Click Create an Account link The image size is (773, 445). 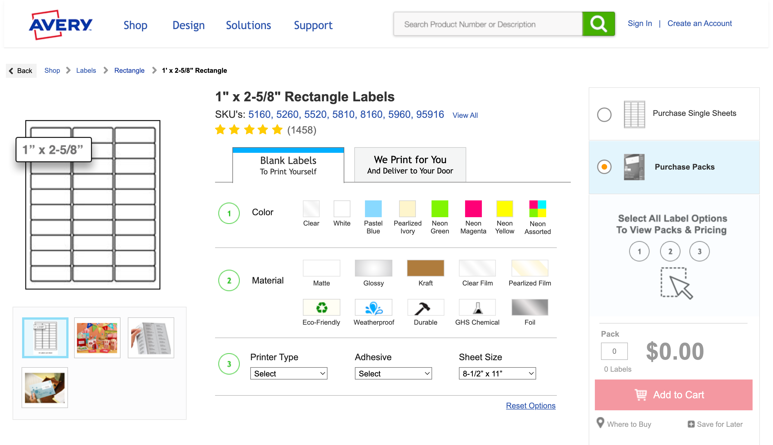[x=699, y=23]
